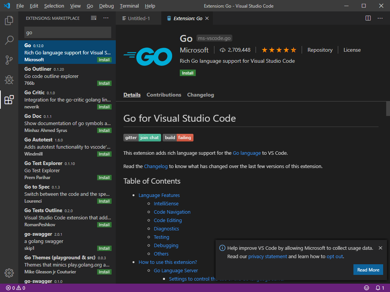Screen dimensions: 390x292
Task: Open the Help menu
Action: (x=150, y=6)
